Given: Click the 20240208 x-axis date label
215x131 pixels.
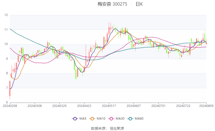Looking at the screenshot, I should point(10,106).
